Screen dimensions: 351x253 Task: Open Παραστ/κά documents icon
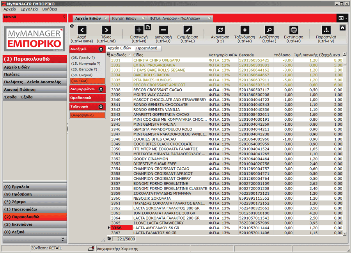pyautogui.click(x=326, y=30)
